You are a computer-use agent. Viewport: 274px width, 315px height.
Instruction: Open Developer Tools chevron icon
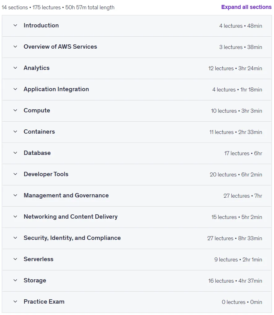[15, 174]
